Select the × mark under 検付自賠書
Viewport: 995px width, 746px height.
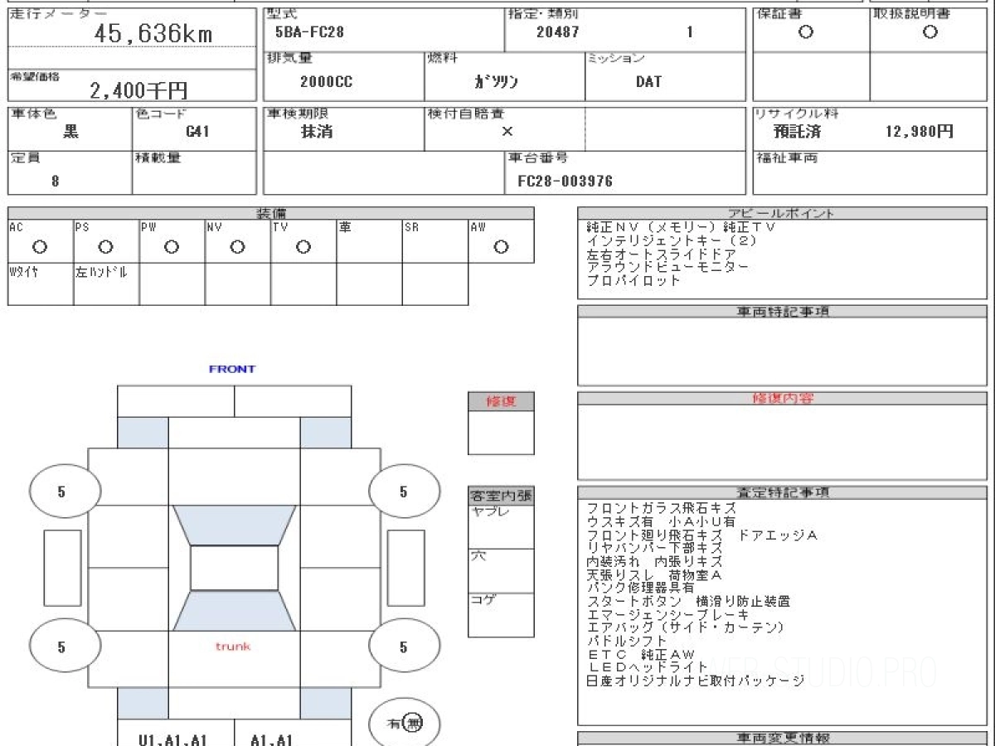507,131
